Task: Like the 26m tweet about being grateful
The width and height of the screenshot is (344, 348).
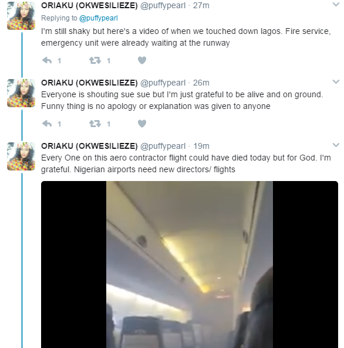Action: 142,124
